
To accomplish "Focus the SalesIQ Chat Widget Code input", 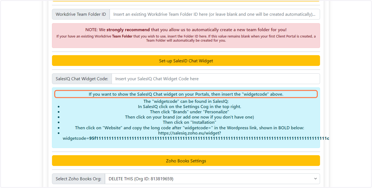I will point(216,79).
